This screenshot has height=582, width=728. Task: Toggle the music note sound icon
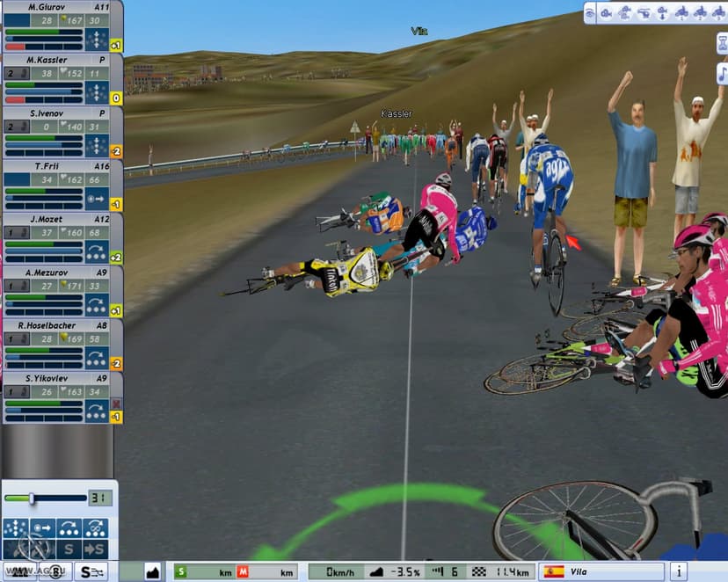723,74
